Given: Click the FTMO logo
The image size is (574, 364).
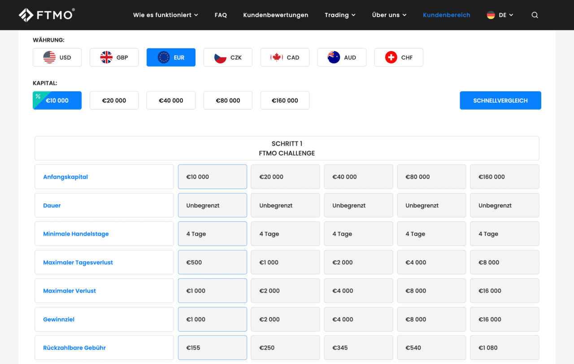Looking at the screenshot, I should 47,15.
